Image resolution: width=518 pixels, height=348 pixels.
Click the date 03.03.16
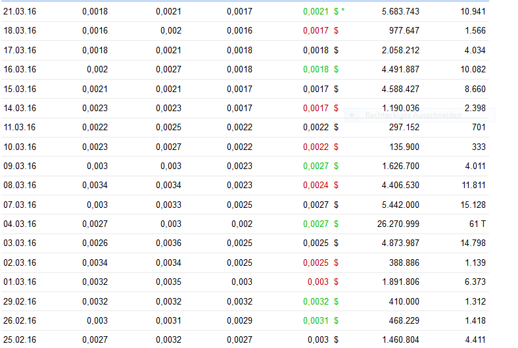[20, 243]
